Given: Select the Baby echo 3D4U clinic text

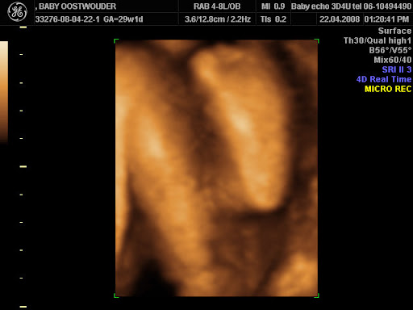Looking at the screenshot, I should click(x=351, y=6).
